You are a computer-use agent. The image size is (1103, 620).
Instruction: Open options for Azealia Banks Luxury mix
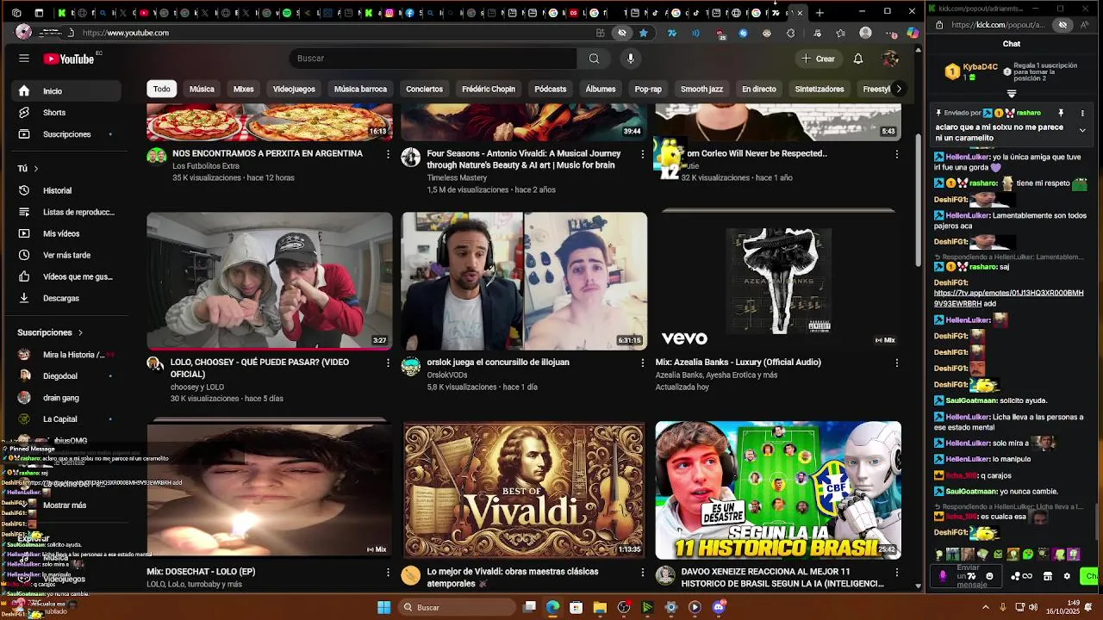click(x=896, y=363)
